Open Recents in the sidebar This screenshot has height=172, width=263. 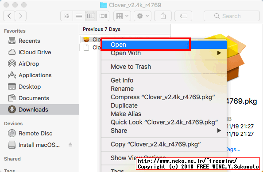(39, 41)
